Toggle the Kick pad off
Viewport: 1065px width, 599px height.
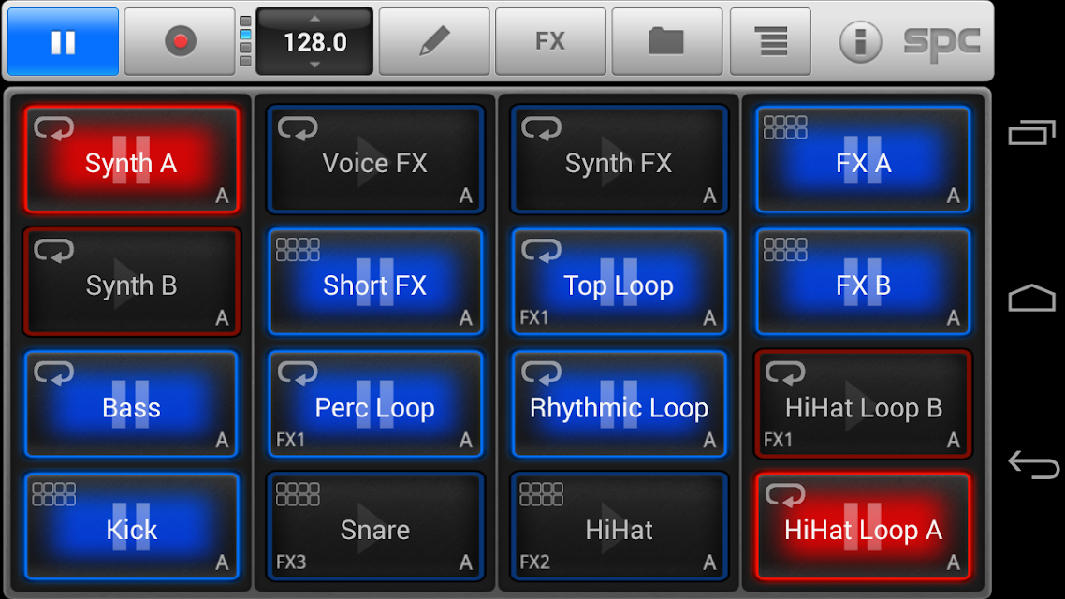coord(132,526)
